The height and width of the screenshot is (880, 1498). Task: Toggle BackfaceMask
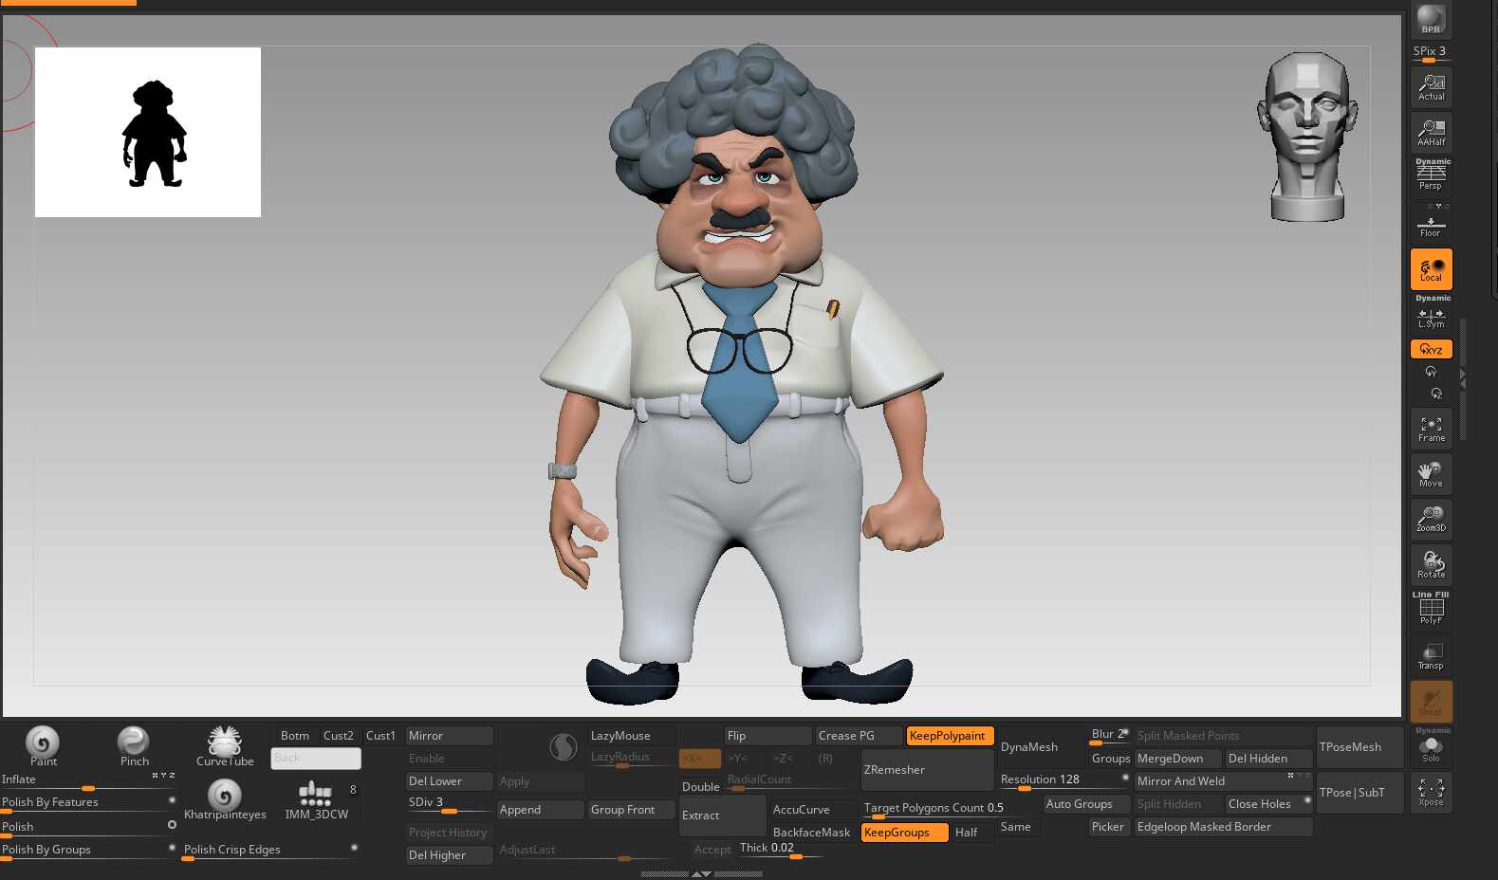[x=813, y=833]
